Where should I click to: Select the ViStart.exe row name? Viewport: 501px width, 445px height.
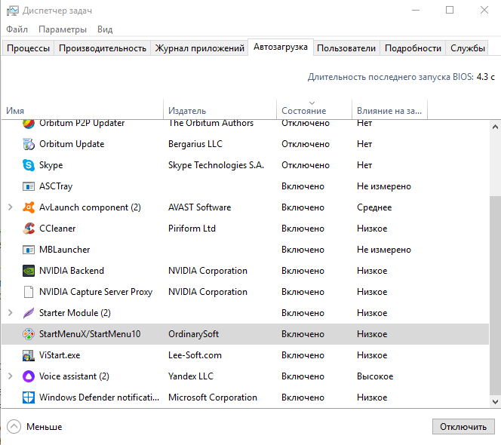tap(60, 355)
